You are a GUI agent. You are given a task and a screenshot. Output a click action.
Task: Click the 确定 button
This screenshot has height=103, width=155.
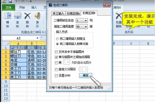click(x=86, y=75)
